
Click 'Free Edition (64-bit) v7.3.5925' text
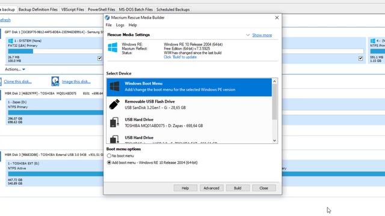pyautogui.click(x=187, y=49)
